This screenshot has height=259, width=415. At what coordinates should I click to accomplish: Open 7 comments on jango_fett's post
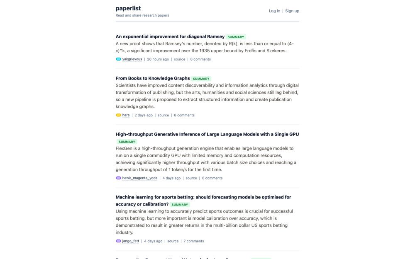coord(194,241)
